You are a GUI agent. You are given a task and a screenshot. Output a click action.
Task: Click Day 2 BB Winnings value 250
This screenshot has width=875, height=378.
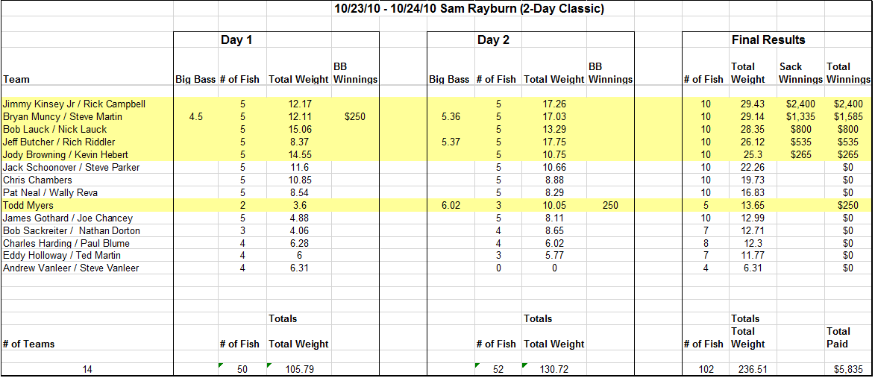610,205
